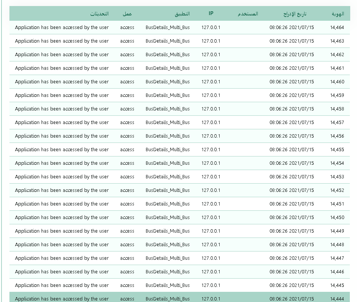Click the date cell in row 14,460
357x302 pixels.
coord(292,82)
